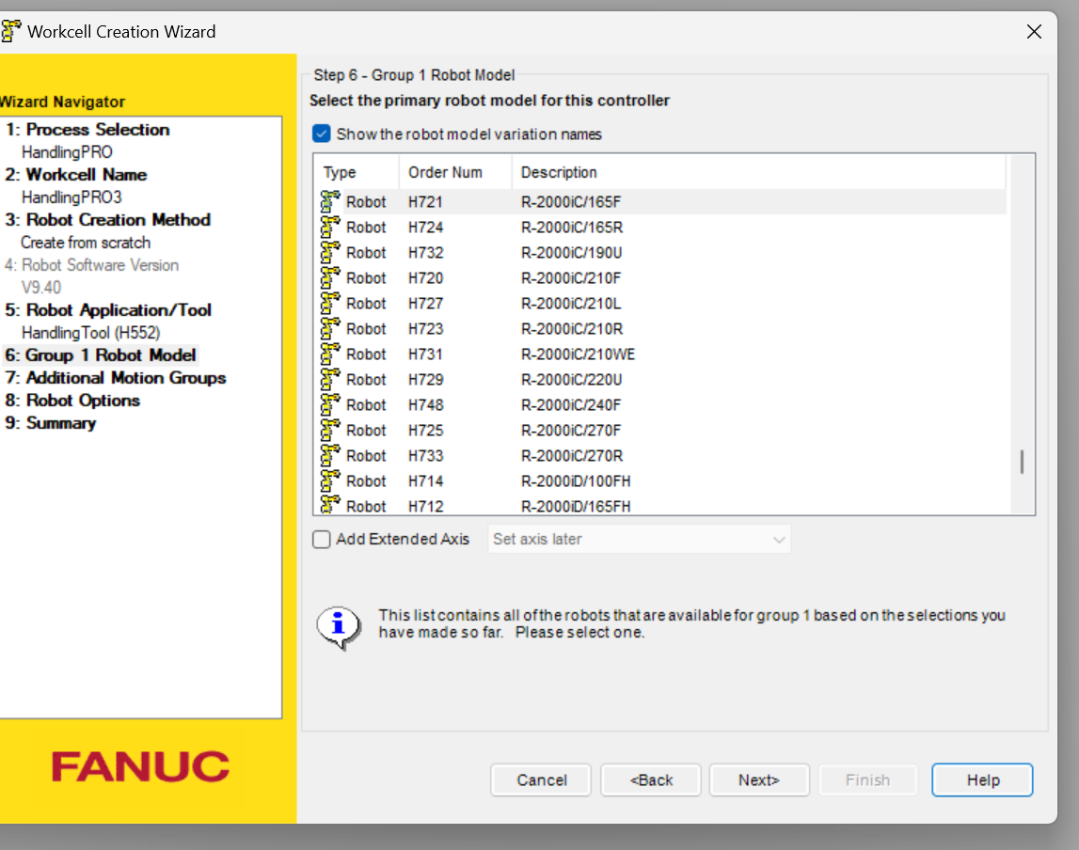Select order number H721 cell
Image resolution: width=1079 pixels, height=850 pixels.
click(425, 202)
